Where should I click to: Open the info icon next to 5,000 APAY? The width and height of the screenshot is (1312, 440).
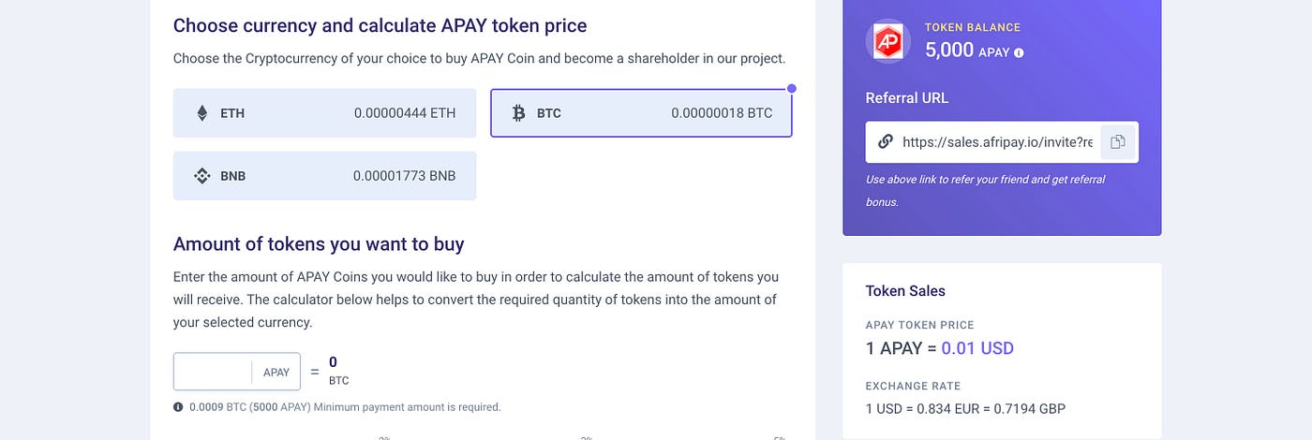(1019, 53)
